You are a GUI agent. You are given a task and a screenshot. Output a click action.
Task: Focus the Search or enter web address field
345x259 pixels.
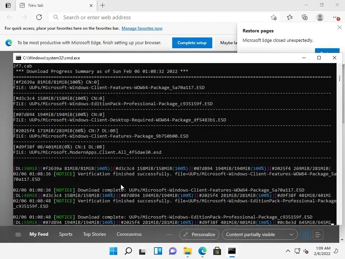point(158,18)
